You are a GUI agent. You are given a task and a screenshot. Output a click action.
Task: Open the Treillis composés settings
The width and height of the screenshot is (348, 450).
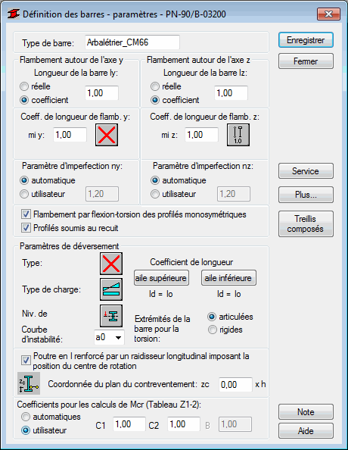(x=306, y=223)
